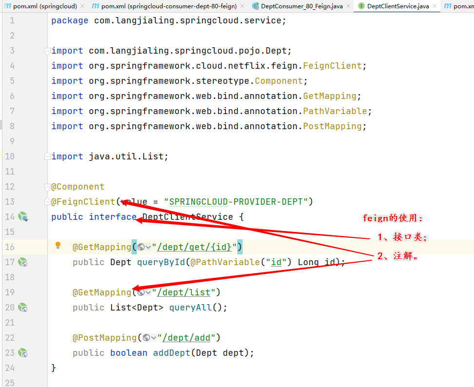Close the pom.xml (springcloud) tab
Viewport: 474px width, 387px height.
tap(82, 6)
